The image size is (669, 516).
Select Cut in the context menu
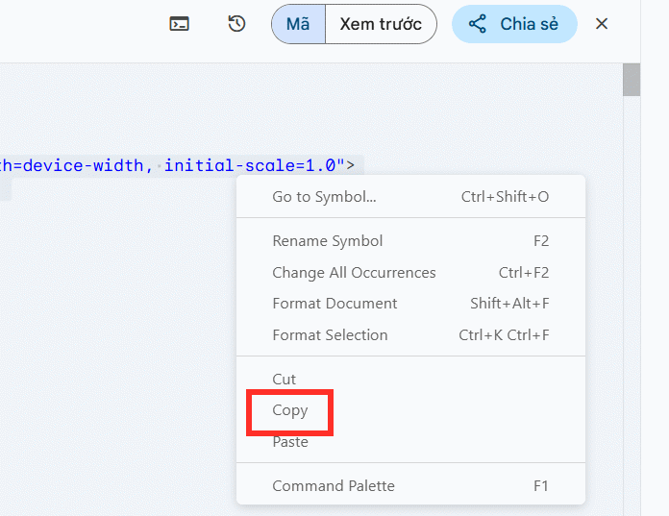(x=285, y=380)
